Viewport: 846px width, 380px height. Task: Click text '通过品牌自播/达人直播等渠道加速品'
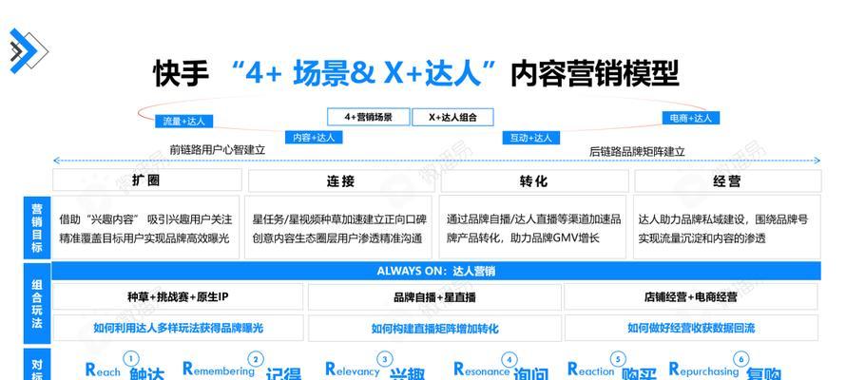533,219
